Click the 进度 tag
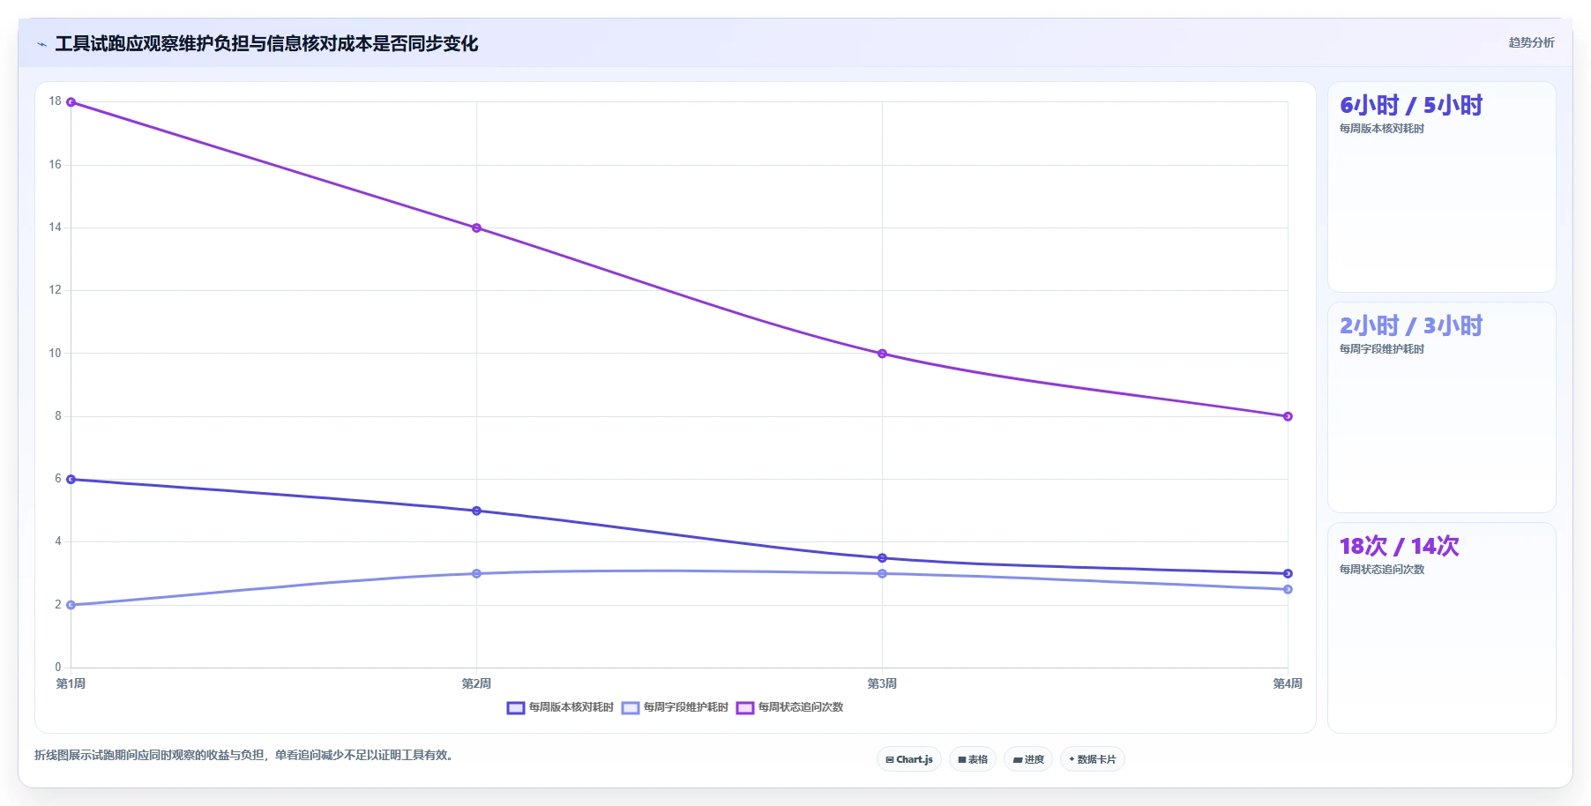Image resolution: width=1591 pixels, height=806 pixels. [x=1028, y=759]
